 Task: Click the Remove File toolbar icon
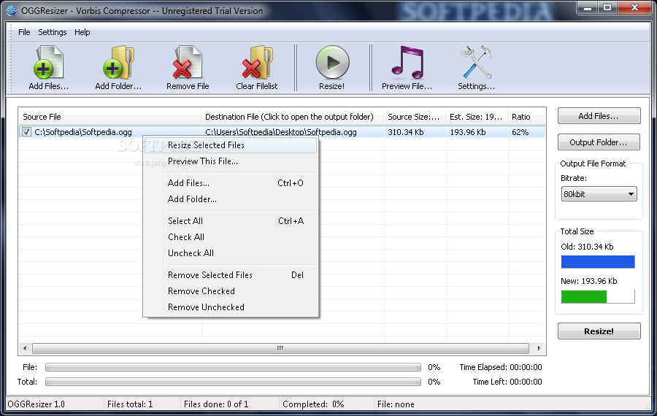click(188, 63)
